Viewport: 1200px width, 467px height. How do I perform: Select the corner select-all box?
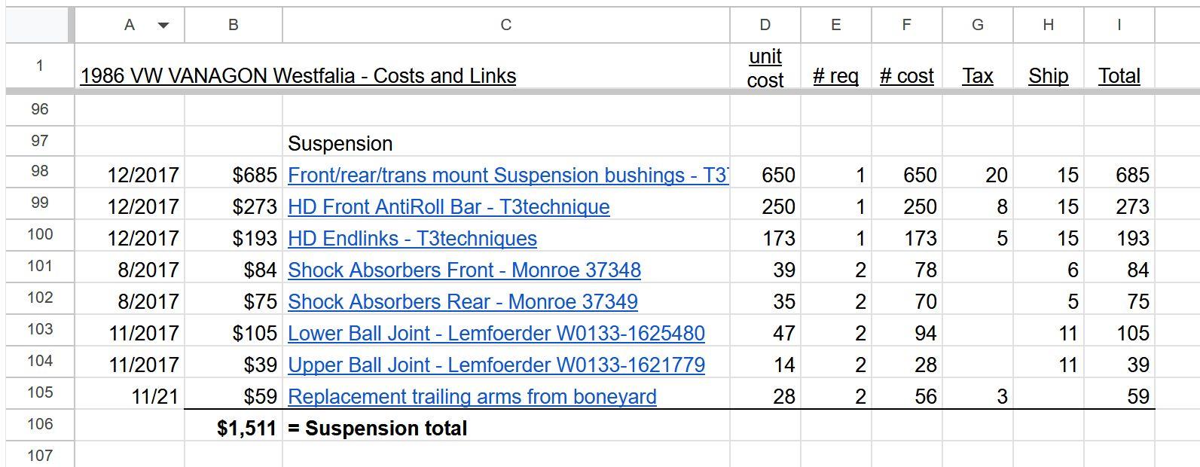(37, 25)
